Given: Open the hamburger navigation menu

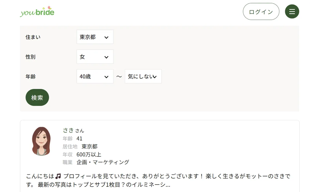Looking at the screenshot, I should [x=292, y=11].
